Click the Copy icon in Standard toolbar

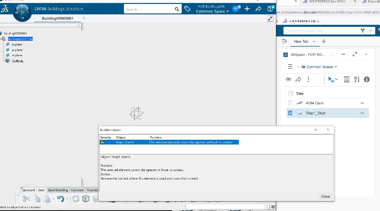click(x=37, y=199)
